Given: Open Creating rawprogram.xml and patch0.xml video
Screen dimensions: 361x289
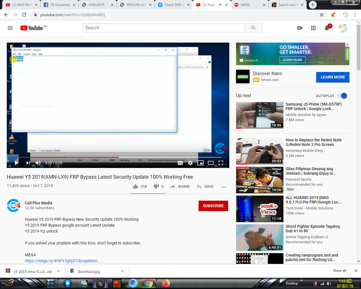Looking at the screenshot, I should coord(312,258).
